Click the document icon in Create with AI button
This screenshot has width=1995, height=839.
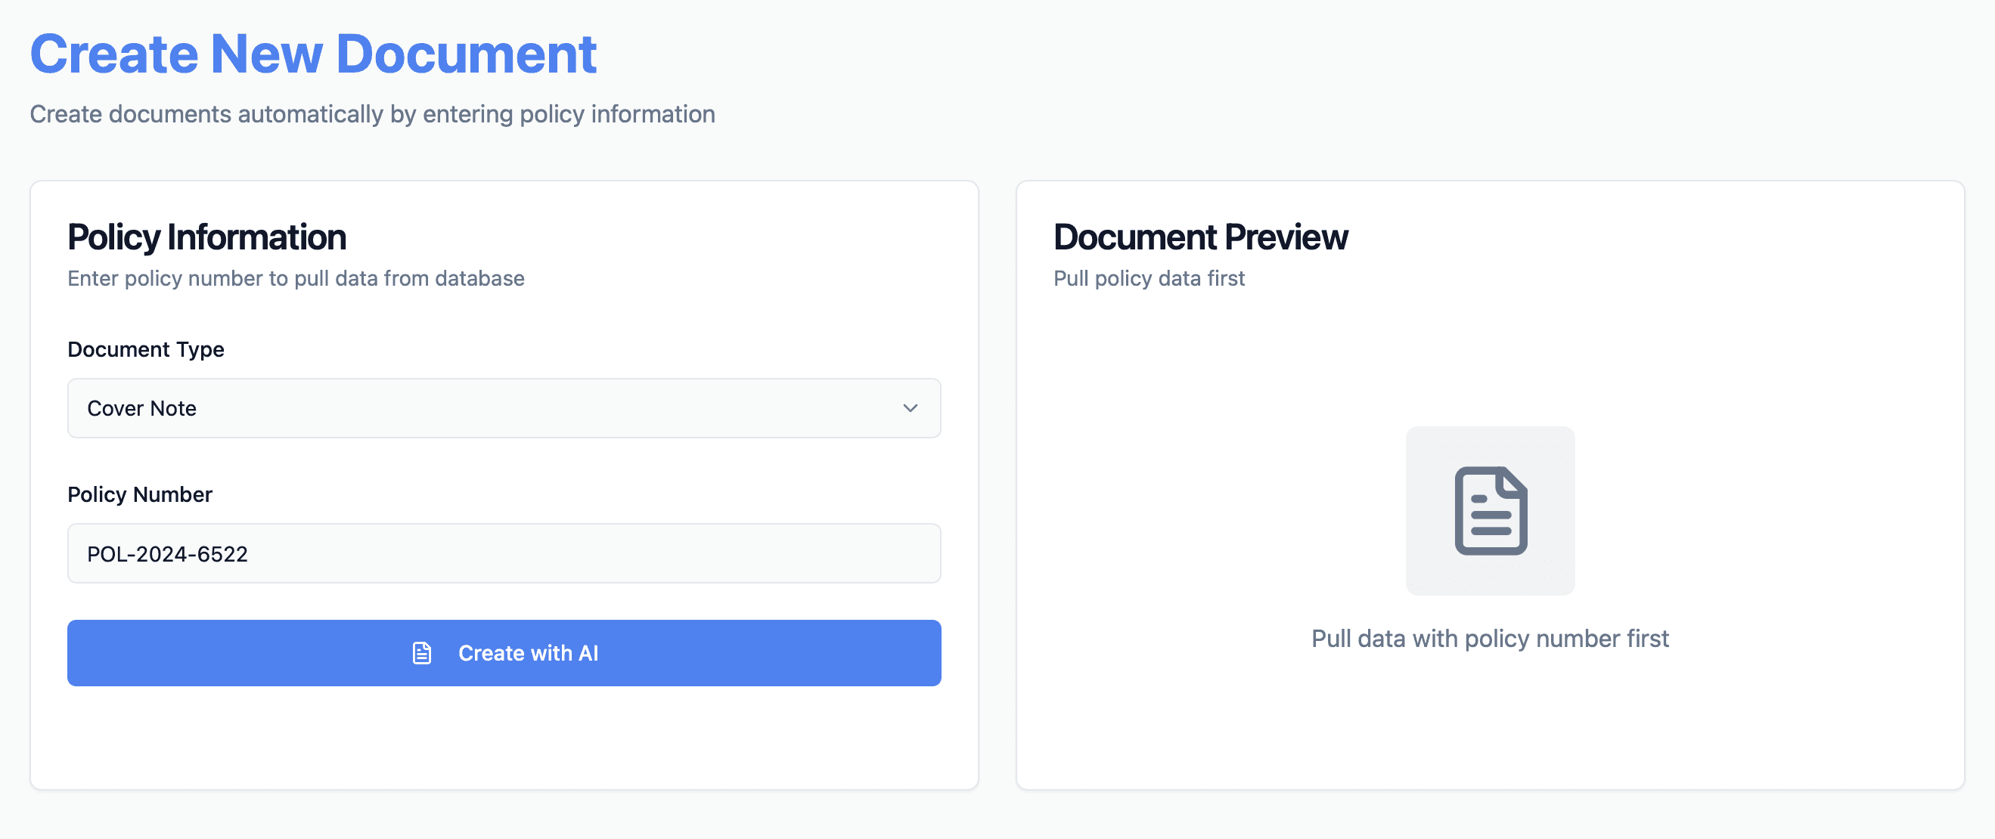[x=421, y=653]
